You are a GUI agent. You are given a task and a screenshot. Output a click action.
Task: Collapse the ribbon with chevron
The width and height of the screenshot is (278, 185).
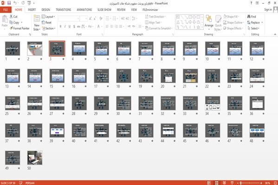275,34
